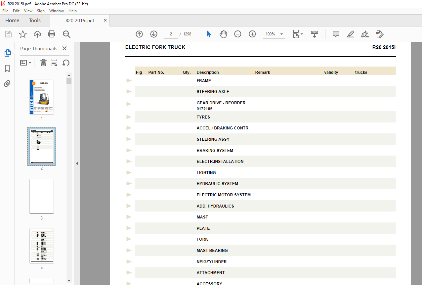Go to previous page arrow
422x285 pixels.
point(139,34)
